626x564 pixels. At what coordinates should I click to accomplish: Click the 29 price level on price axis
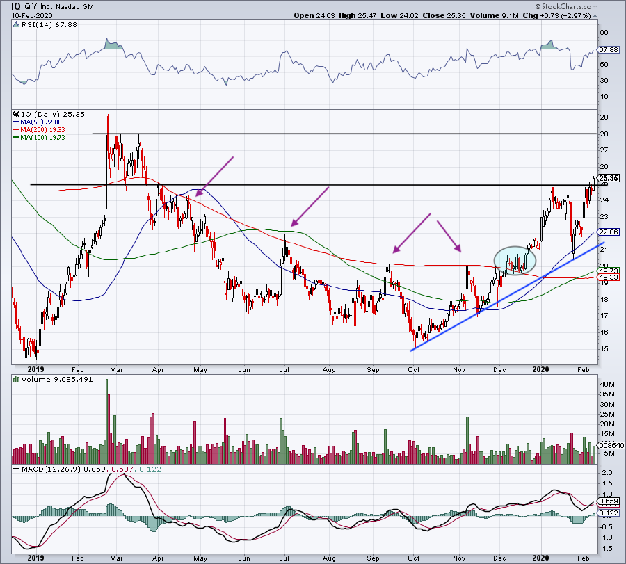[604, 118]
